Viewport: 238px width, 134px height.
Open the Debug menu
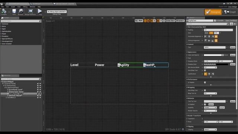tap(25, 7)
